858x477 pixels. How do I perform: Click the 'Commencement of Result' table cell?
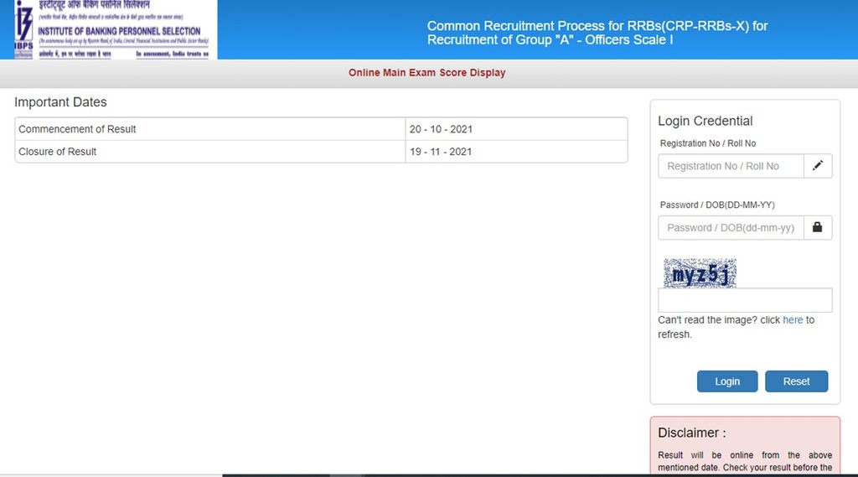[210, 129]
